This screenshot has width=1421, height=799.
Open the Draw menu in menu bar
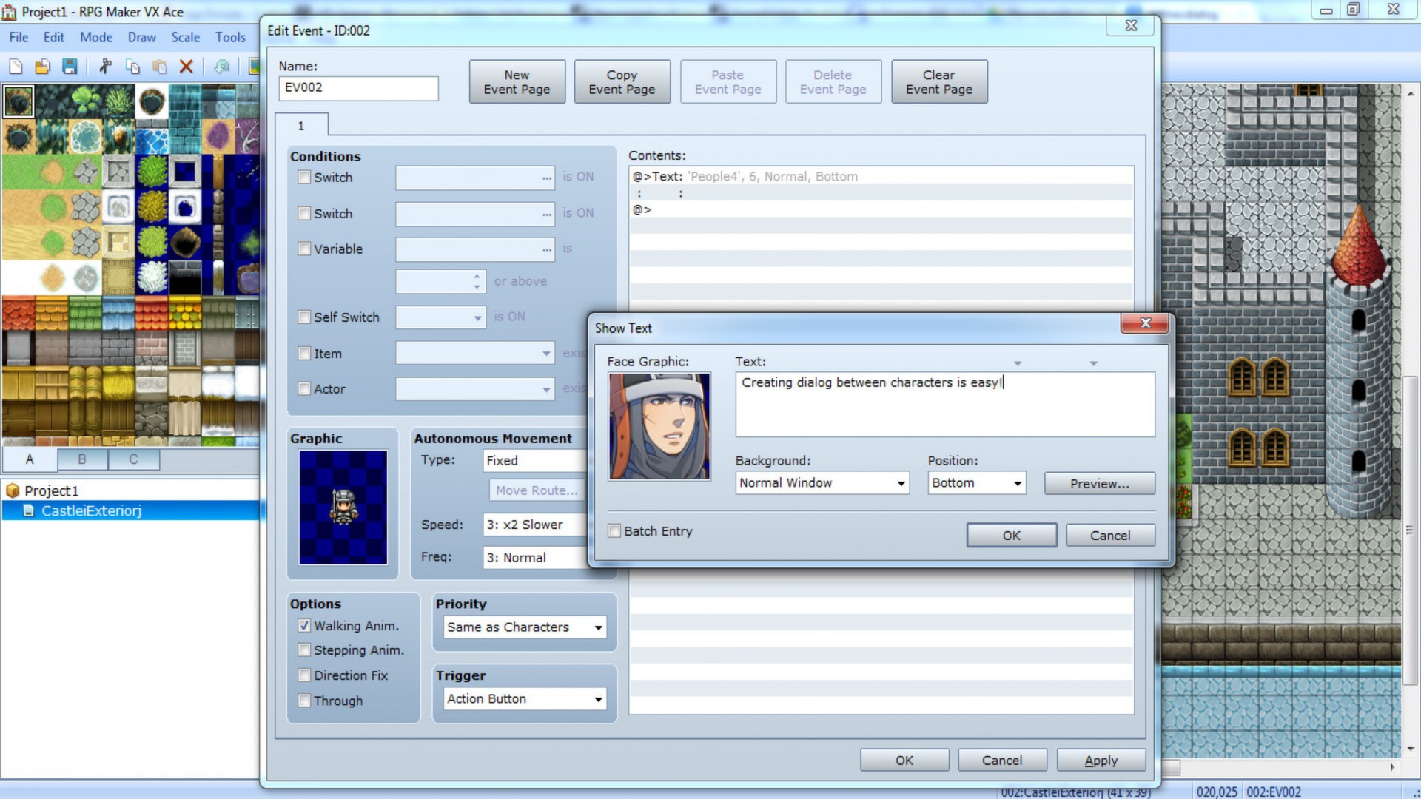pos(141,37)
